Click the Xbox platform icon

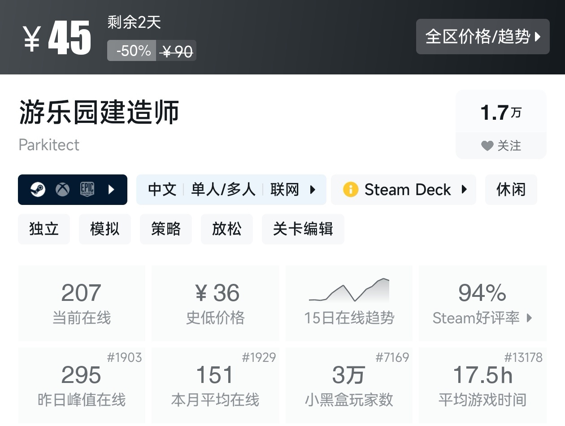pos(62,190)
